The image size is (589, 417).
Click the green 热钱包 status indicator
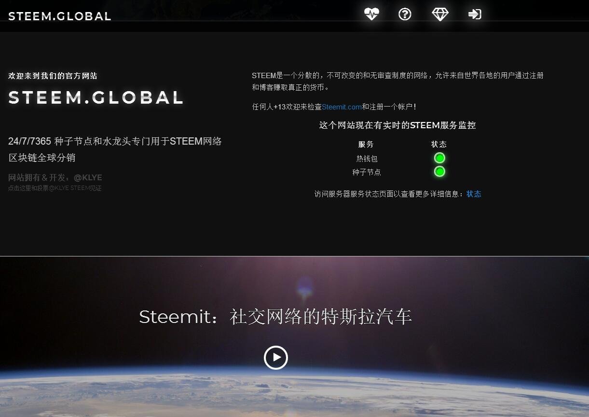pos(439,158)
